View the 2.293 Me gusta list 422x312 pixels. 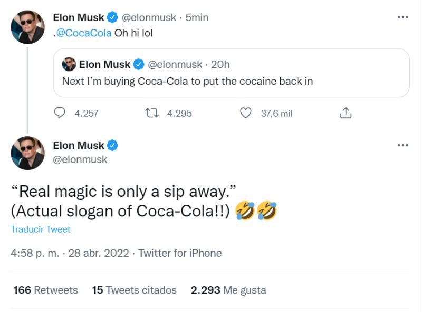(228, 290)
